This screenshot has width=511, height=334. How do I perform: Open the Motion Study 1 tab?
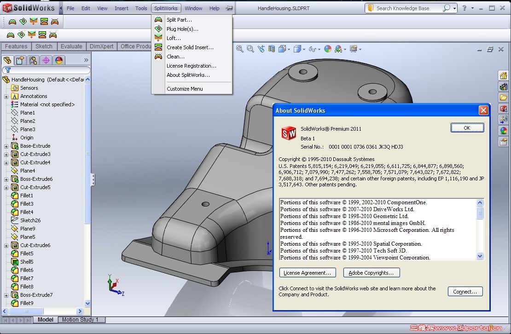pos(80,320)
